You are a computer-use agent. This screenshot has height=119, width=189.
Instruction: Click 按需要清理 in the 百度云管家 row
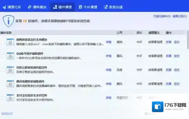pos(155,70)
